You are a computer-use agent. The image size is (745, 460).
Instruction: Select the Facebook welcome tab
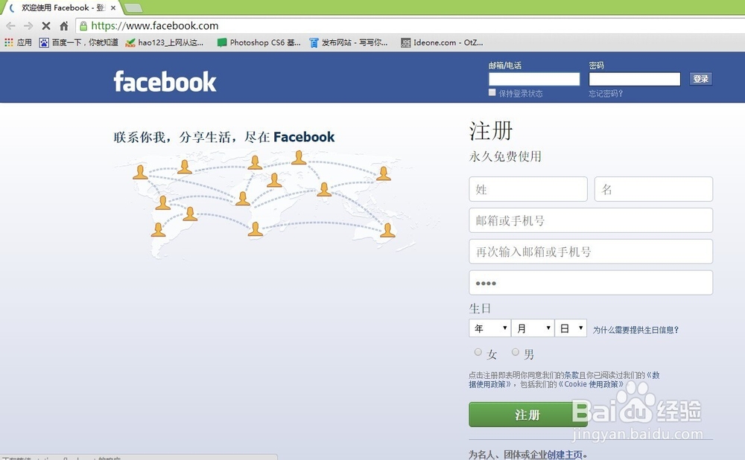[62, 7]
